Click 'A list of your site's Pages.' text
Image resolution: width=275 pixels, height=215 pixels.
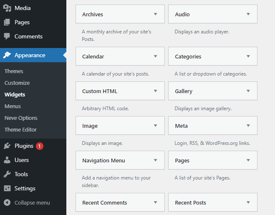pyautogui.click(x=202, y=178)
